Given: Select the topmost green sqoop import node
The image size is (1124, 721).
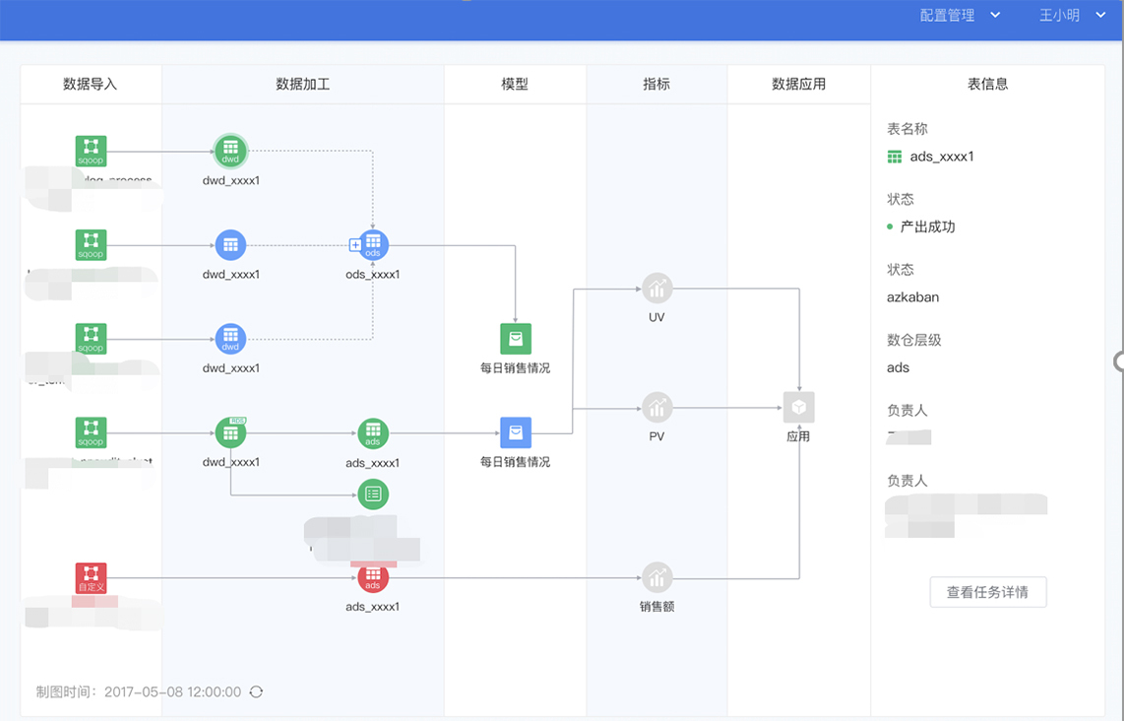Looking at the screenshot, I should point(91,152).
